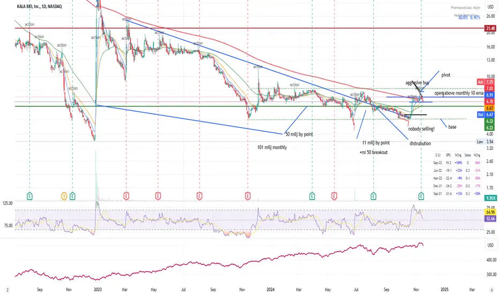Click the 9.95K volume label
Image resolution: width=499 pixels, height=295 pixels.
(490, 198)
